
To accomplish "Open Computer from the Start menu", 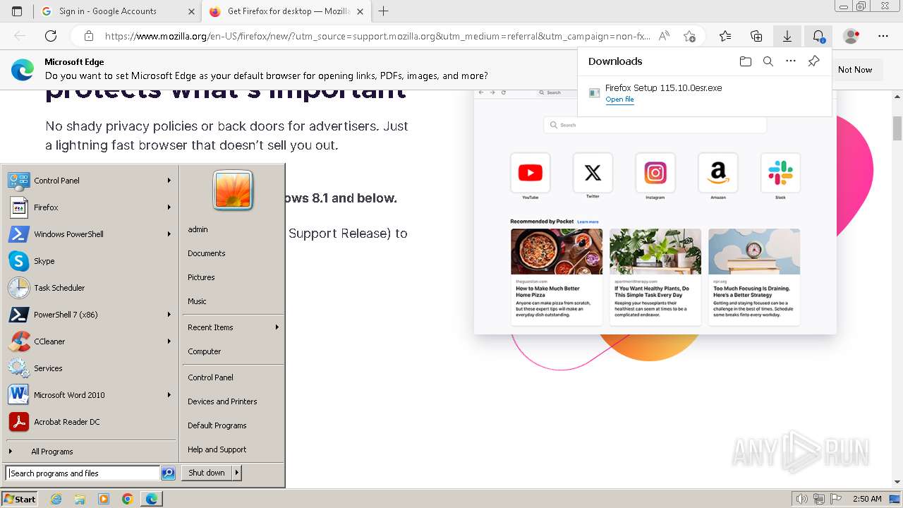I will pos(205,351).
